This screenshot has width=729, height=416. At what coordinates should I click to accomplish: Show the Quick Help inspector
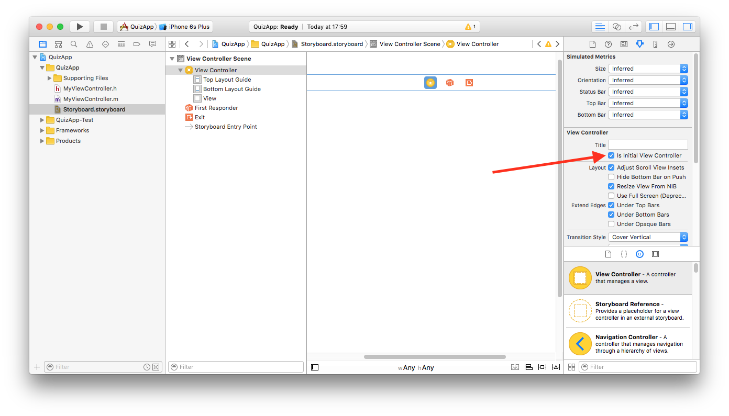click(x=608, y=44)
